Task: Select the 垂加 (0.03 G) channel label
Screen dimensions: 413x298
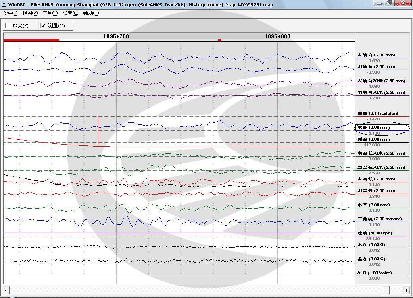Action: click(371, 259)
